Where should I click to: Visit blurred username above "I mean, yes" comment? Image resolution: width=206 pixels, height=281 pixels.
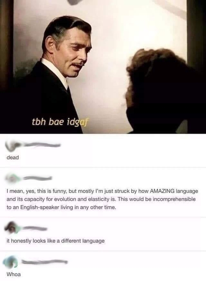[x=37, y=178]
